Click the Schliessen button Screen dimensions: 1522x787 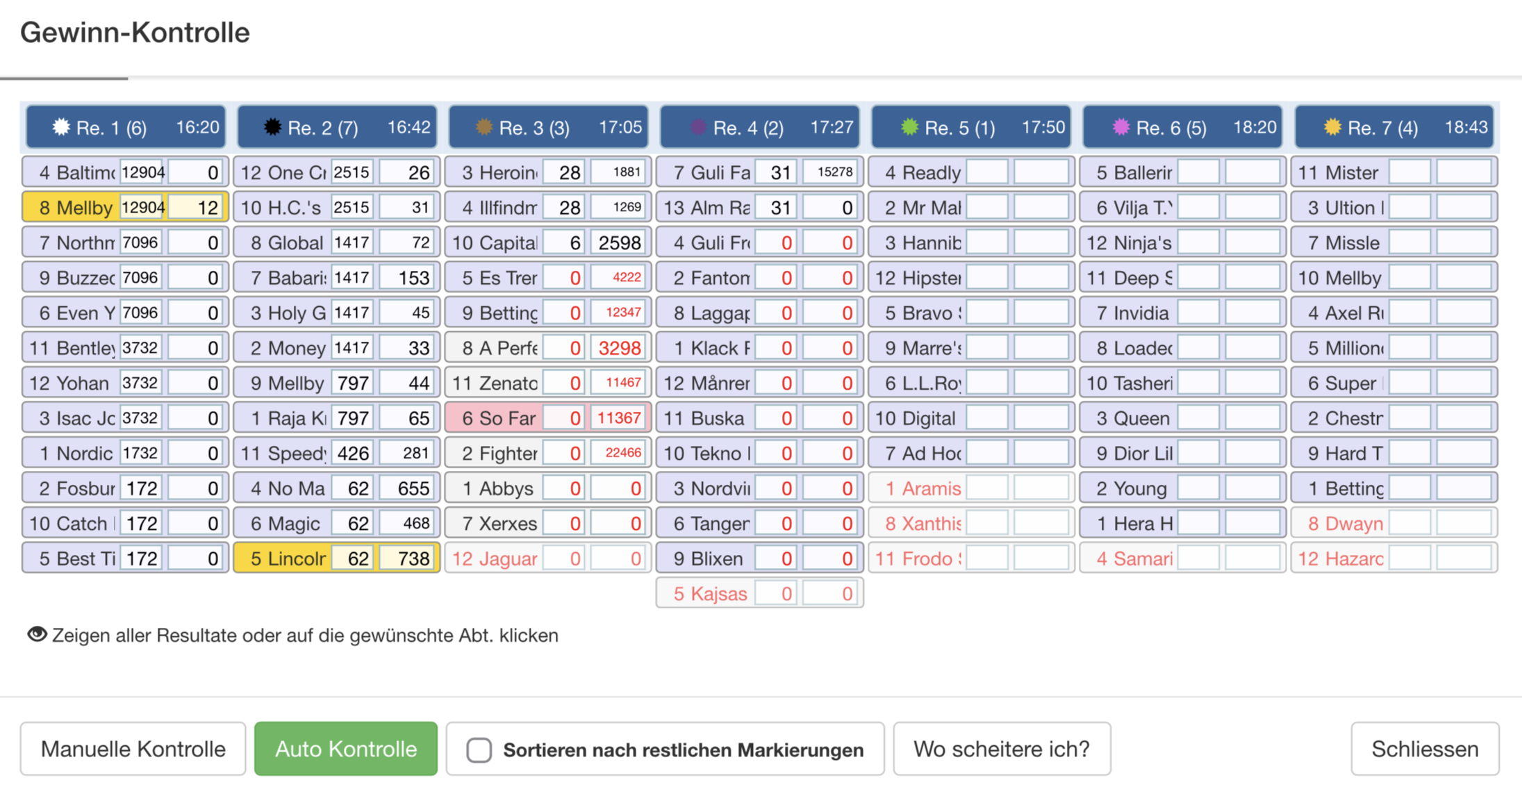[1424, 749]
